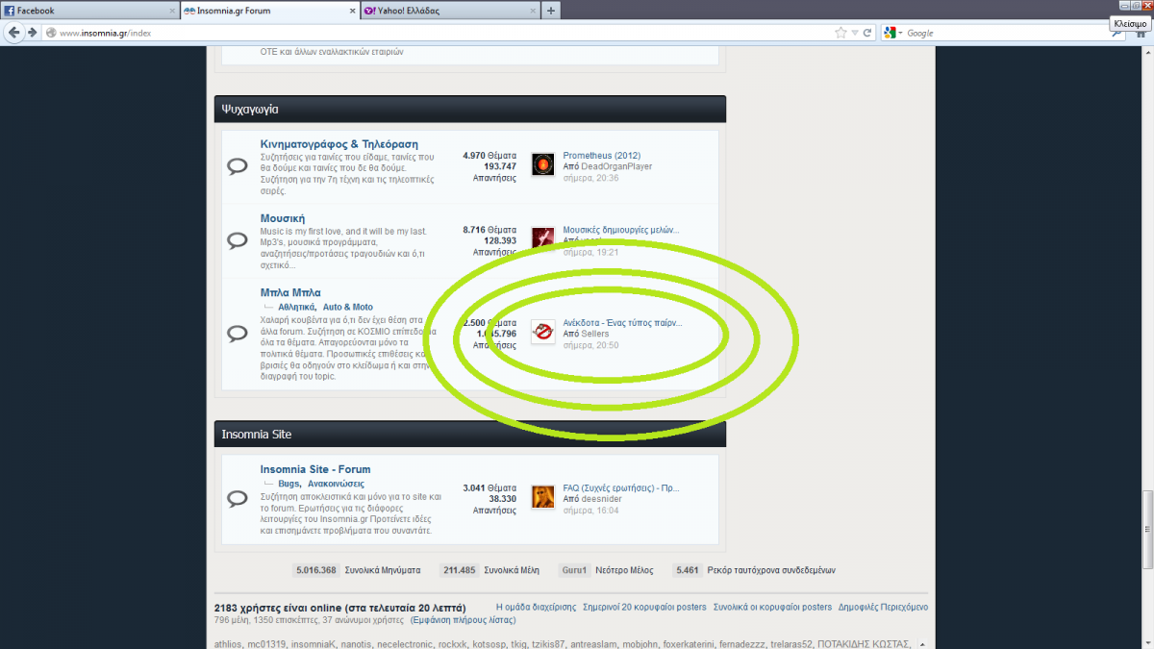Open the Μπλα Μπλα forum

tap(290, 292)
